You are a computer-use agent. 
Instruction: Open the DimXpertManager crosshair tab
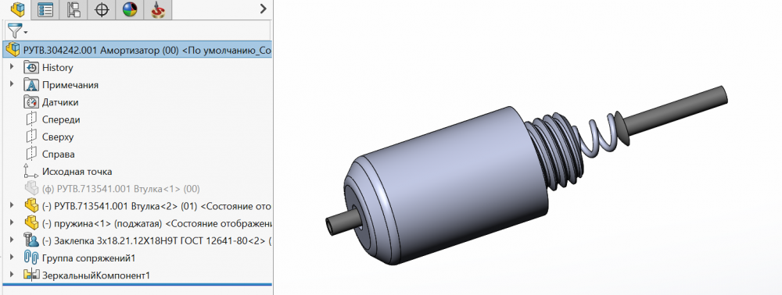[x=102, y=9]
